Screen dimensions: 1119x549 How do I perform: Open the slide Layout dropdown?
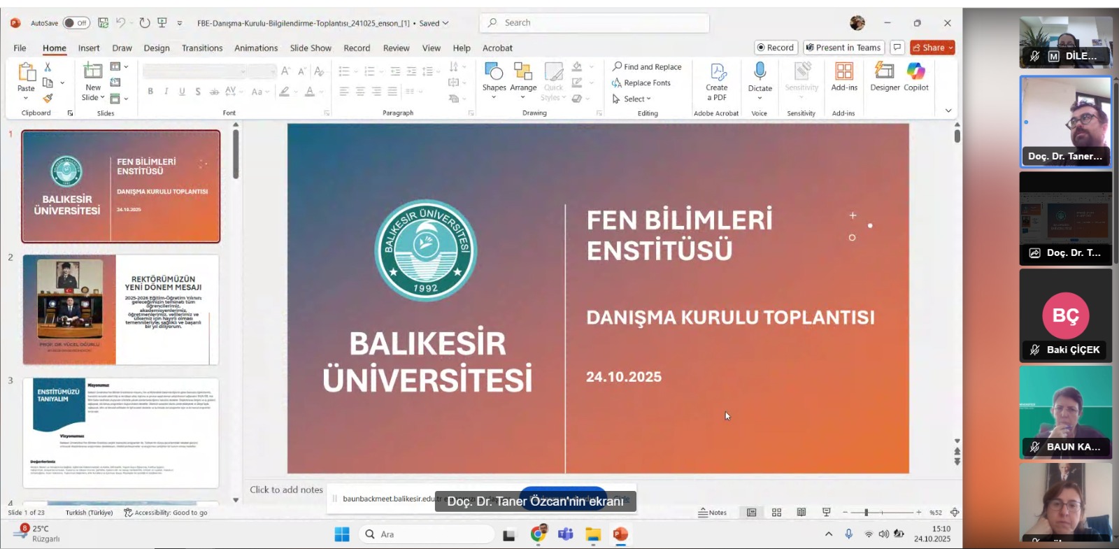coord(120,67)
